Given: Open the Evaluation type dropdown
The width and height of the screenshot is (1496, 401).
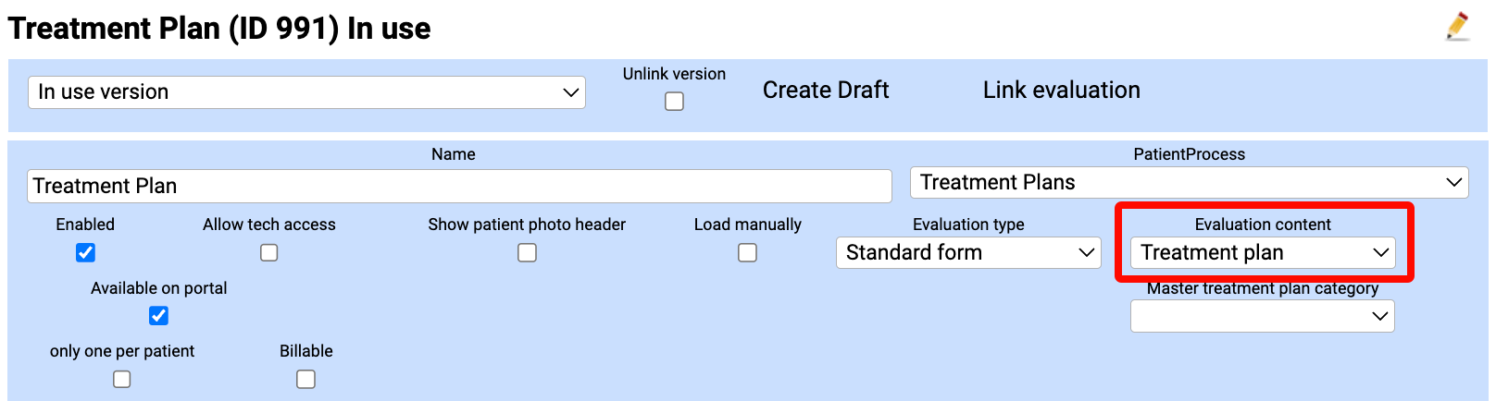Looking at the screenshot, I should tap(968, 253).
